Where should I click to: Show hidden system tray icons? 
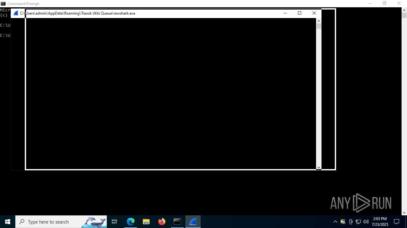tap(335, 222)
